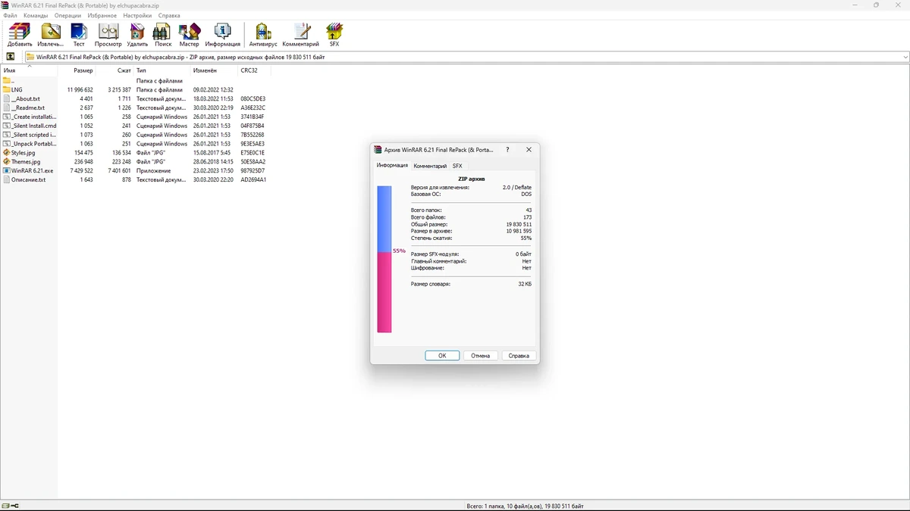Click the _Silent Install.cmd file icon
The width and height of the screenshot is (910, 511).
[7, 126]
